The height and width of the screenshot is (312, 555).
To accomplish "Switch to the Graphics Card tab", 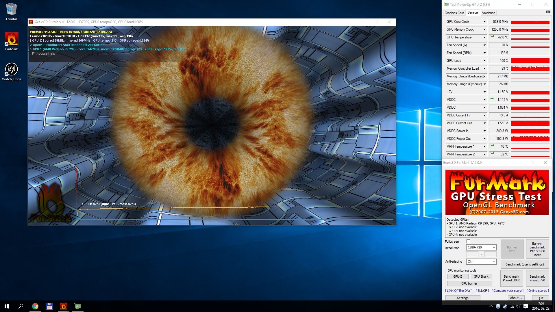I will pyautogui.click(x=454, y=13).
